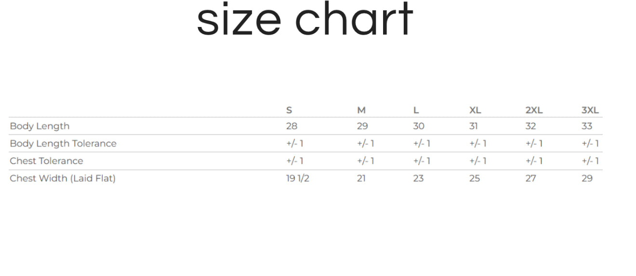The width and height of the screenshot is (636, 276).
Task: Select chest width value 27 for 2XL
Action: click(x=530, y=178)
